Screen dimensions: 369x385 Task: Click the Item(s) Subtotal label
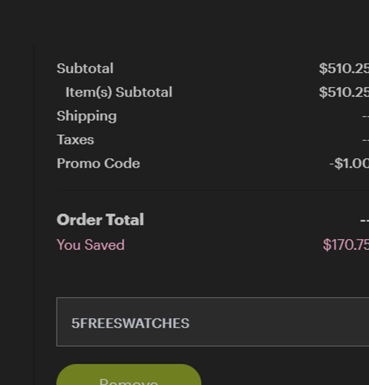119,92
